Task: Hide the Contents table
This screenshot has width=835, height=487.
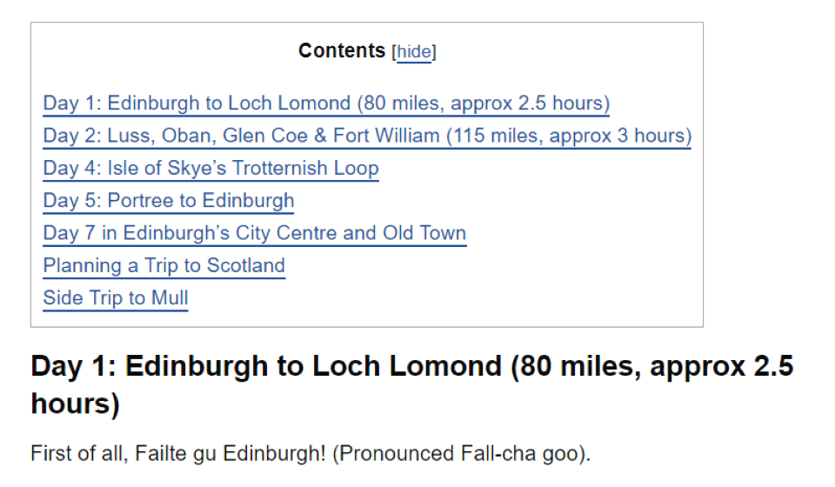Action: tap(414, 52)
